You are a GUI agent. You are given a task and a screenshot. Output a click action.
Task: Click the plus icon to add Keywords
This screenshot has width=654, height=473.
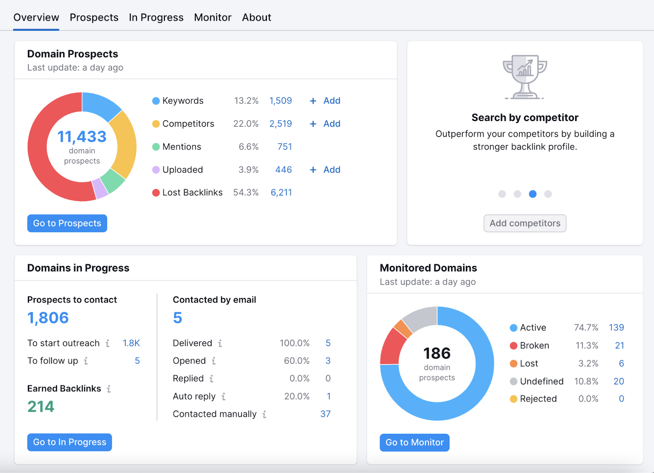(313, 101)
